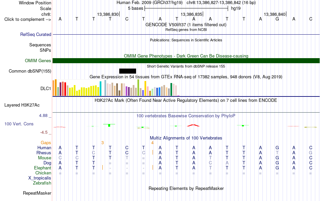
Task: Click Short Genetic Variants from dbSNP title
Action: (186, 66)
